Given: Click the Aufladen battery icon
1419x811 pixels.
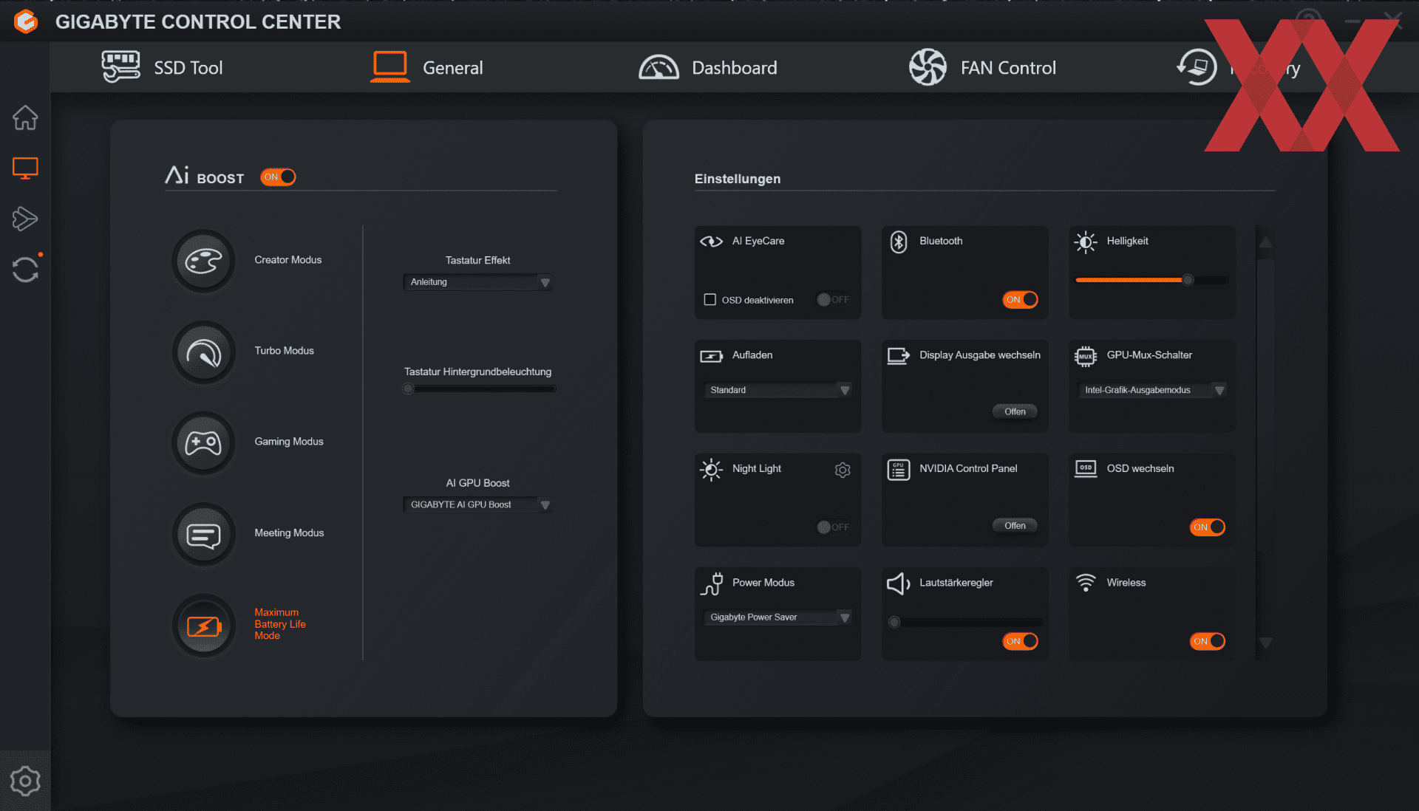Looking at the screenshot, I should 711,356.
